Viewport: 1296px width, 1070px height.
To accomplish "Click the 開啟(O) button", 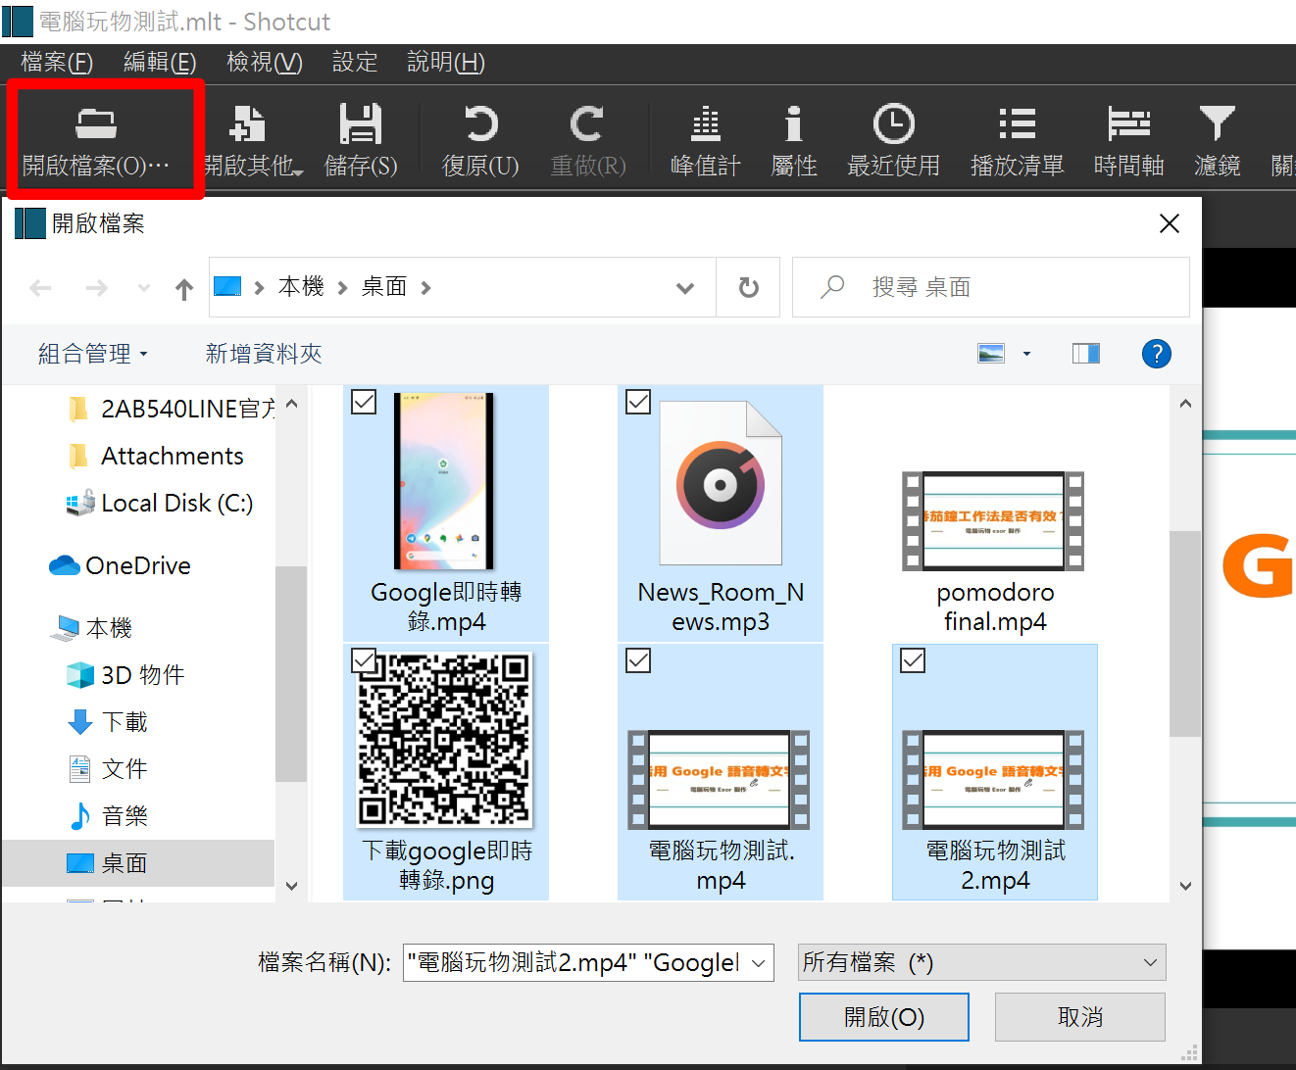I will coord(884,1017).
